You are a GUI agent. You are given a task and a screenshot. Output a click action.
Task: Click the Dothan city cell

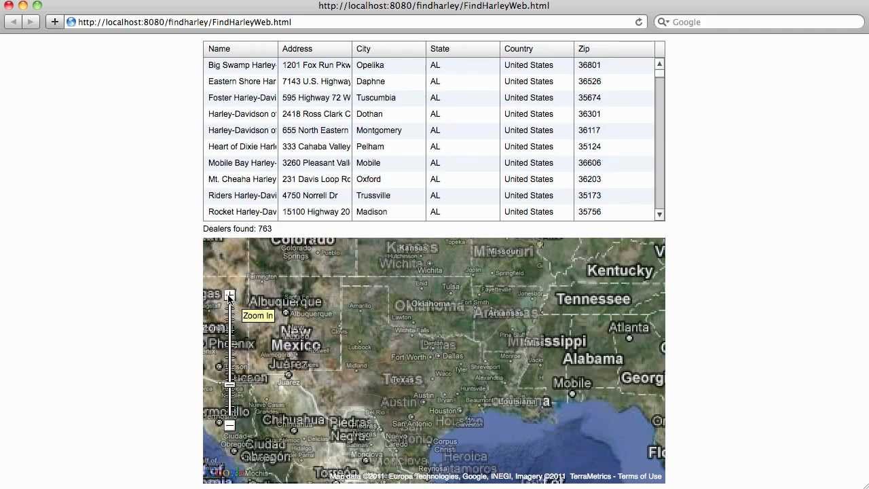point(389,114)
